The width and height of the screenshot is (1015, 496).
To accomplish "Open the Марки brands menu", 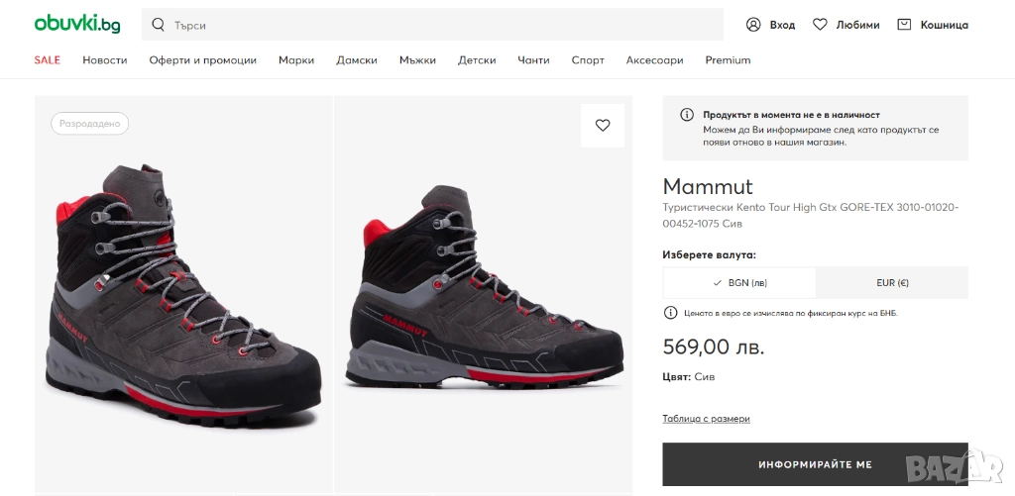I will (296, 60).
